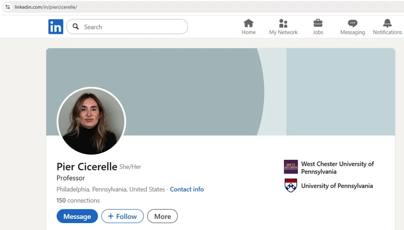Select the Jobs briefcase icon

click(x=318, y=23)
